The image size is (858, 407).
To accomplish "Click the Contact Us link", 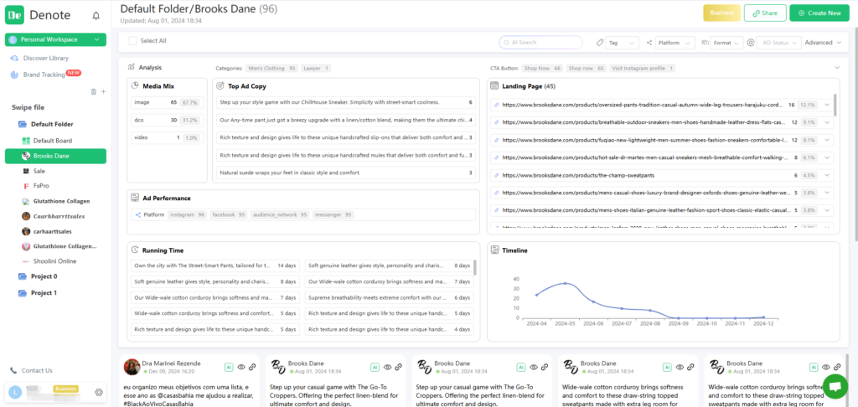I will (x=37, y=370).
